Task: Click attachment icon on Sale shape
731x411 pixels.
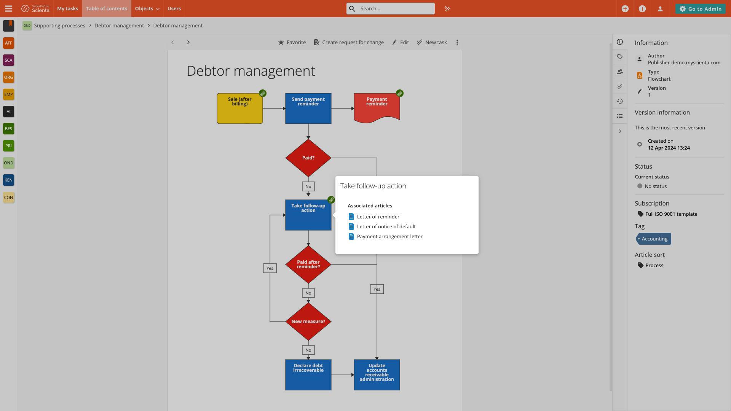Action: (x=263, y=93)
